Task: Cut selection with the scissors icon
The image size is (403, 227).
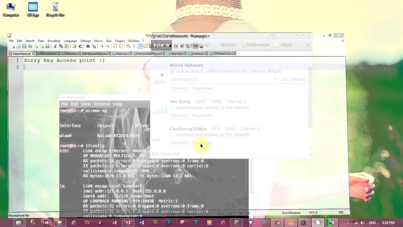Action: tap(55, 46)
